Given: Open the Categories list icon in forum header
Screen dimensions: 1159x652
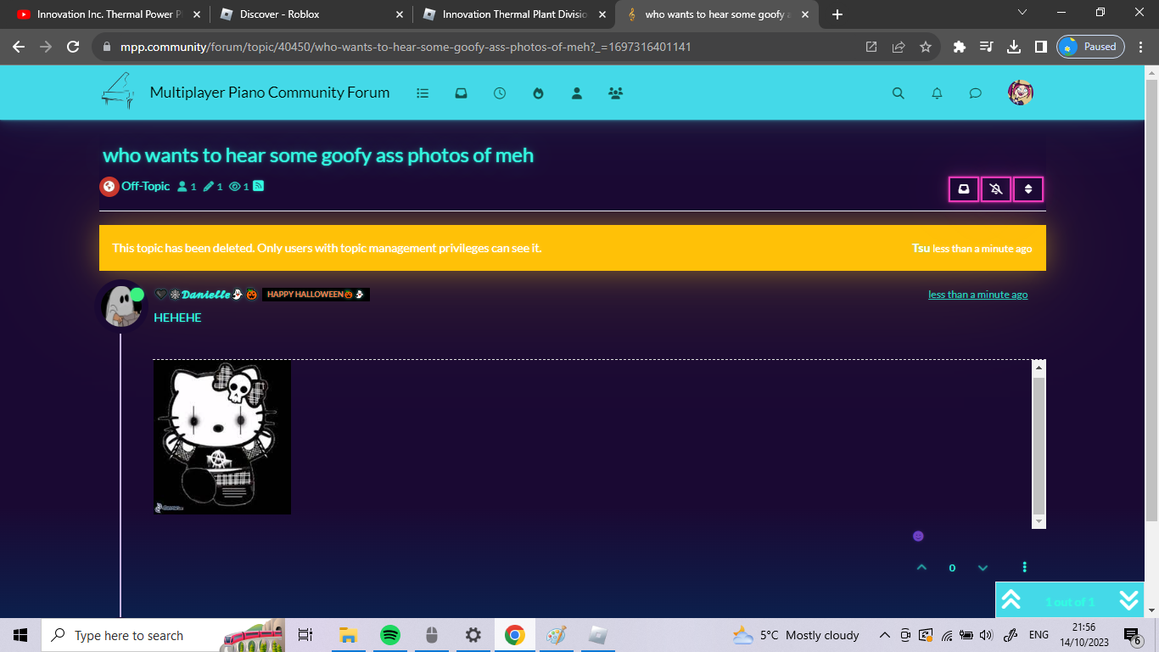Looking at the screenshot, I should tap(423, 93).
